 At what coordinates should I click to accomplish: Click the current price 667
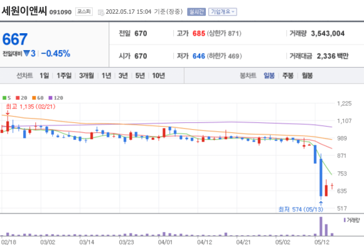[15, 39]
